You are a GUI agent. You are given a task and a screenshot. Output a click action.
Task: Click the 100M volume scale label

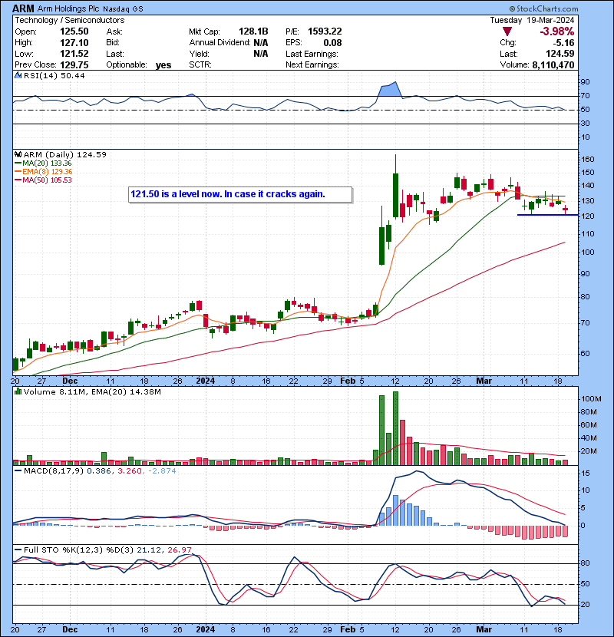[x=591, y=399]
